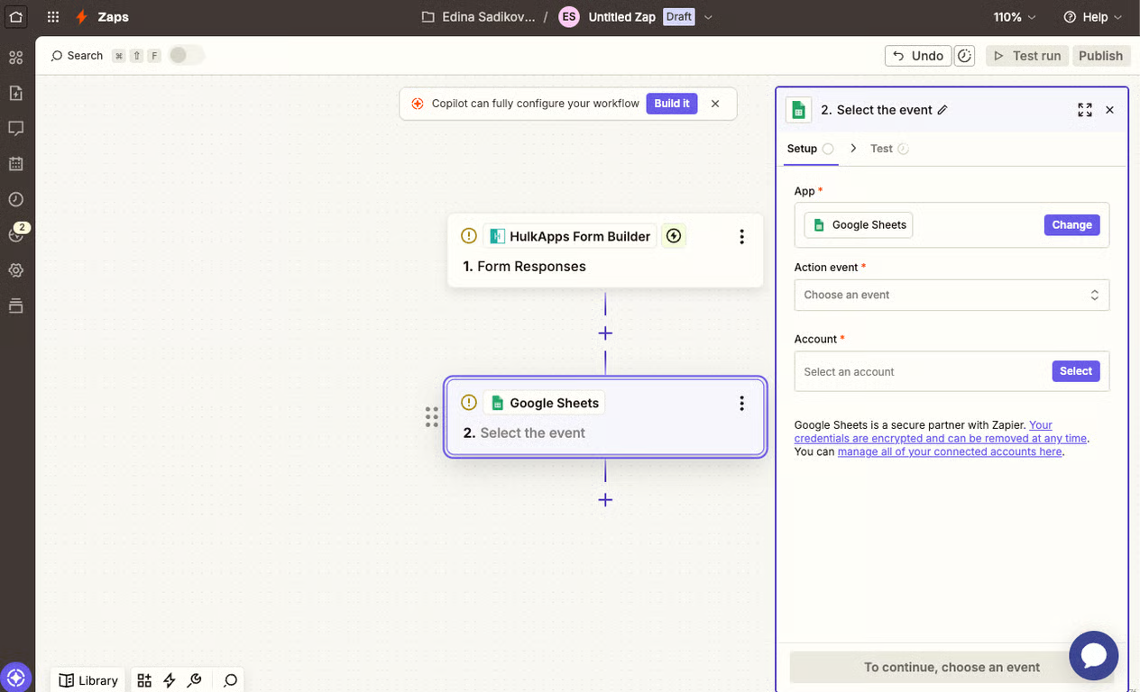Click the grid-plus icon in the bottom toolbar

144,680
